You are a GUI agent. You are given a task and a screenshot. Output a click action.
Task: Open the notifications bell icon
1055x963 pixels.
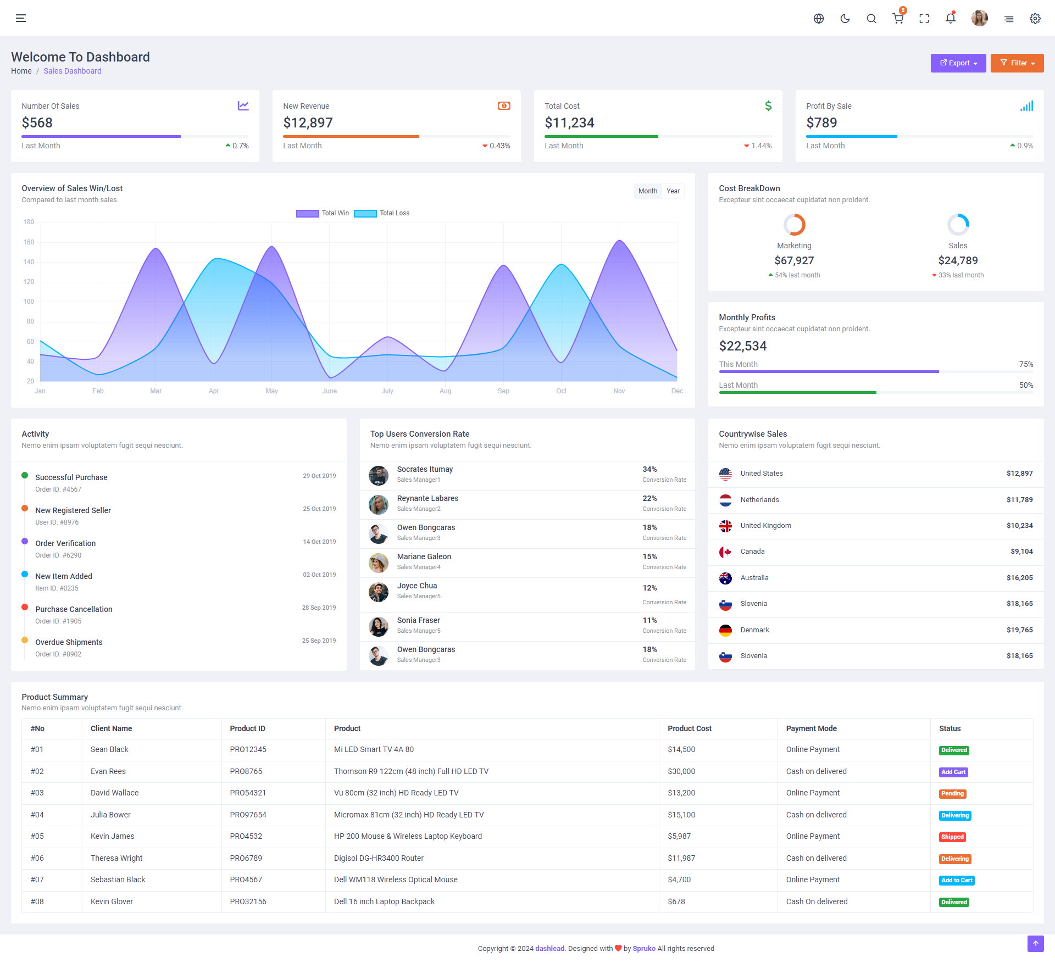pos(951,19)
